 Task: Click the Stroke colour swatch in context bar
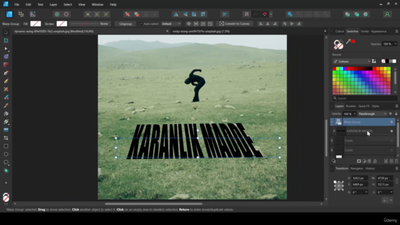click(62, 24)
